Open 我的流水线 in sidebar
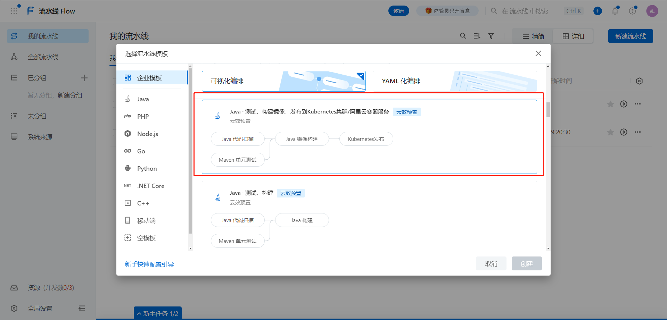 pyautogui.click(x=48, y=36)
